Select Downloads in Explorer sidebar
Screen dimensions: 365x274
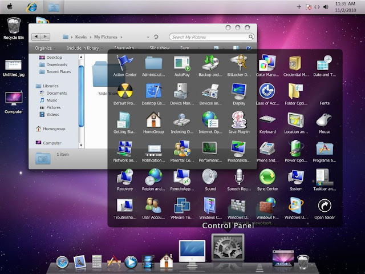[x=53, y=65]
